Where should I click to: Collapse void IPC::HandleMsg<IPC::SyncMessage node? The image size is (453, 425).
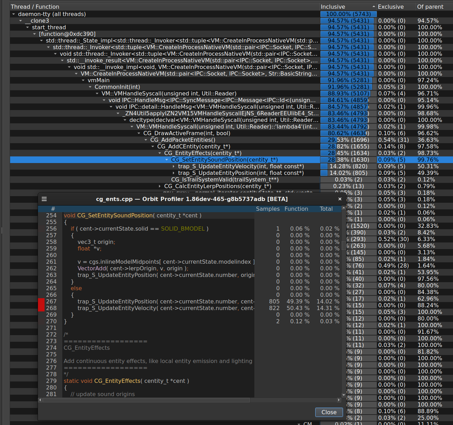point(104,100)
